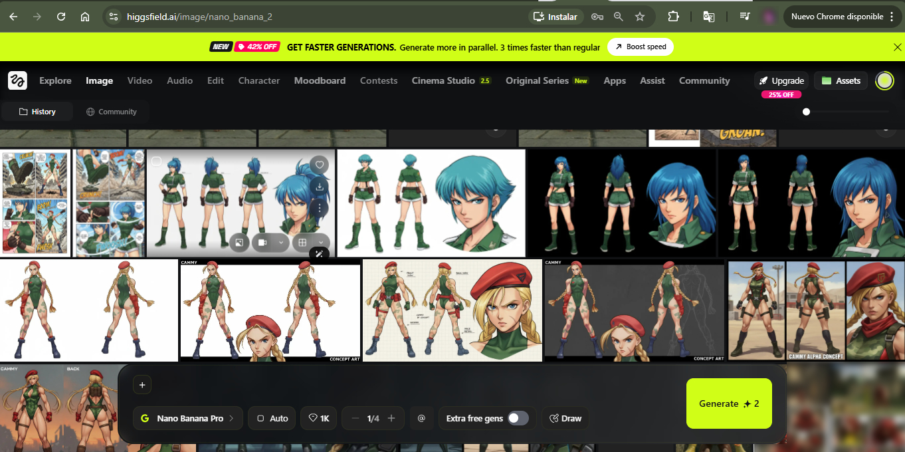Switch to the Community tab
905x452 pixels.
[111, 112]
